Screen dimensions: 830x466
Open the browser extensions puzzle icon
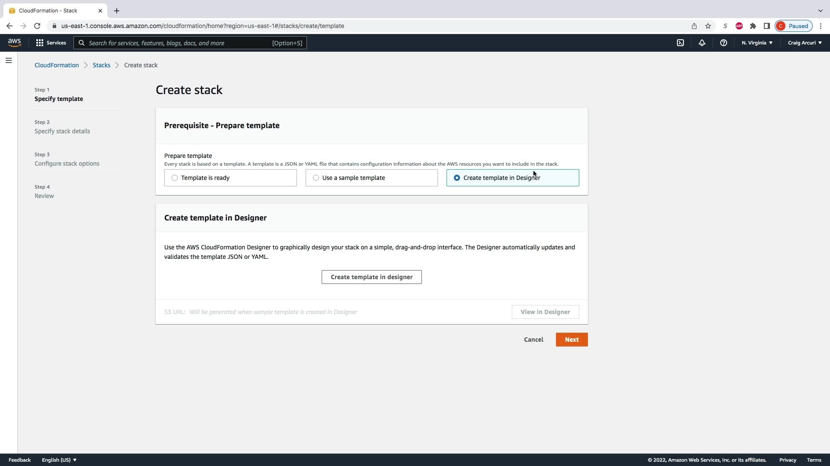click(753, 26)
